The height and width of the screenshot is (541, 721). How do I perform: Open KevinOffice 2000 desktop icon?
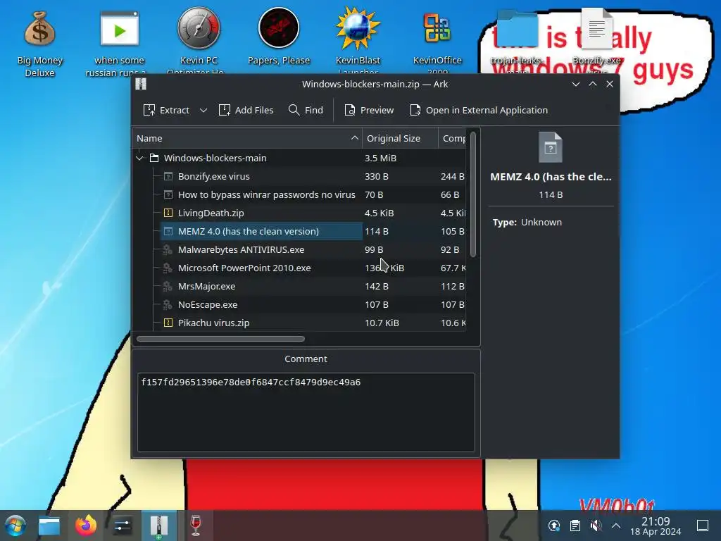coord(437,42)
